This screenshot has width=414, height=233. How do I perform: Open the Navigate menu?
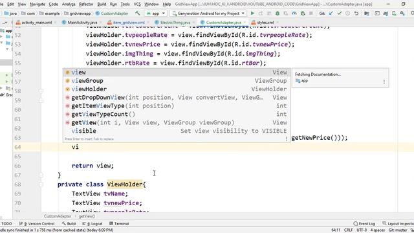point(38,5)
